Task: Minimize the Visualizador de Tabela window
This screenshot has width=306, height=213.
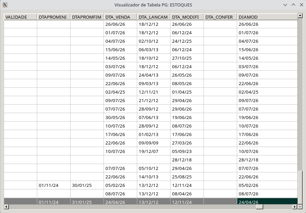Action: [285, 5]
